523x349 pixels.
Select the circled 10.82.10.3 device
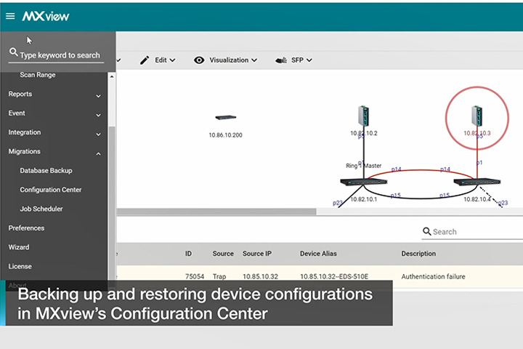point(477,116)
